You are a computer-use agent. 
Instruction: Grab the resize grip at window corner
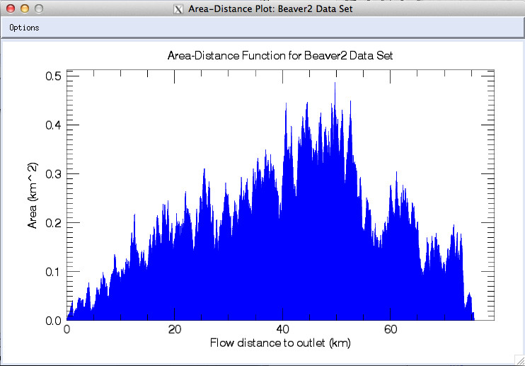[517, 358]
